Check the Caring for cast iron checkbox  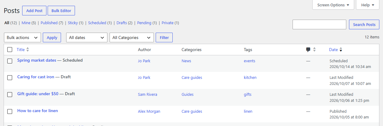coord(10,77)
